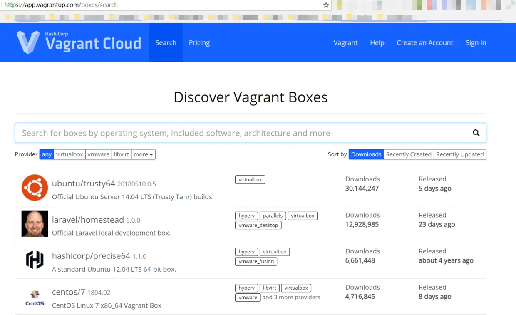Filter by virtualbox provider
The image size is (516, 315).
pyautogui.click(x=69, y=154)
